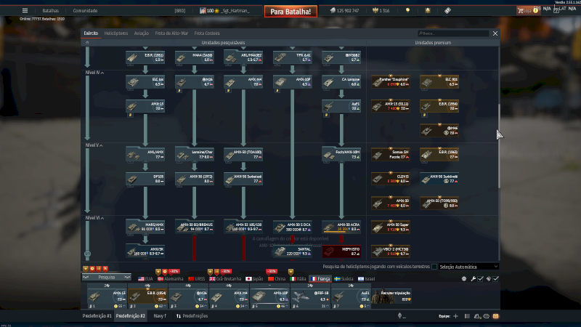Open the Loja shop cart icon
581x327 pixels.
520,11
